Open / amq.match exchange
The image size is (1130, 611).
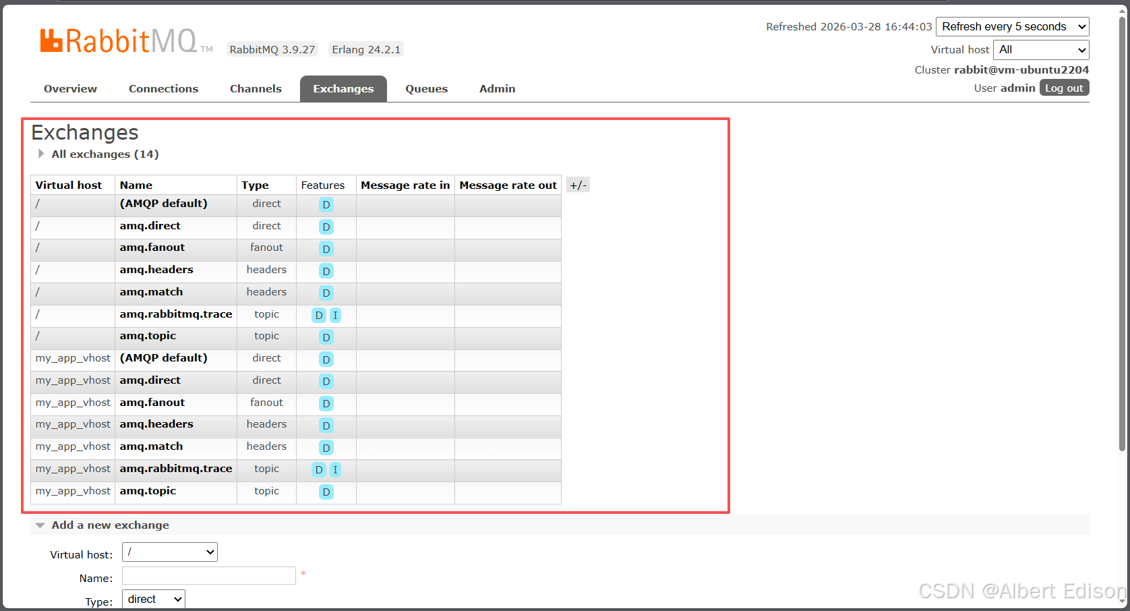[151, 292]
